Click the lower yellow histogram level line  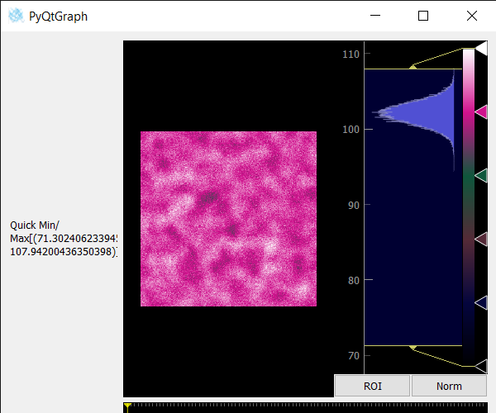pos(413,346)
